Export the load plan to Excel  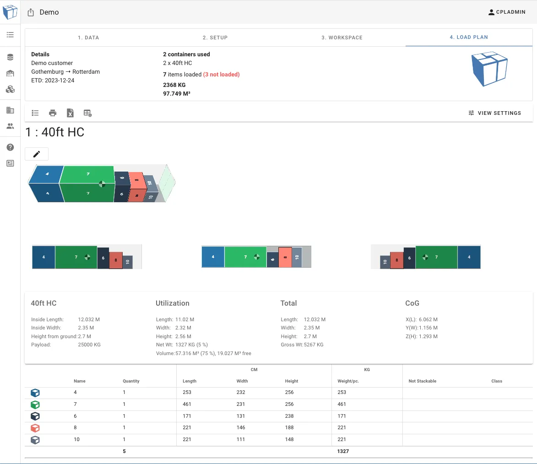click(x=70, y=113)
